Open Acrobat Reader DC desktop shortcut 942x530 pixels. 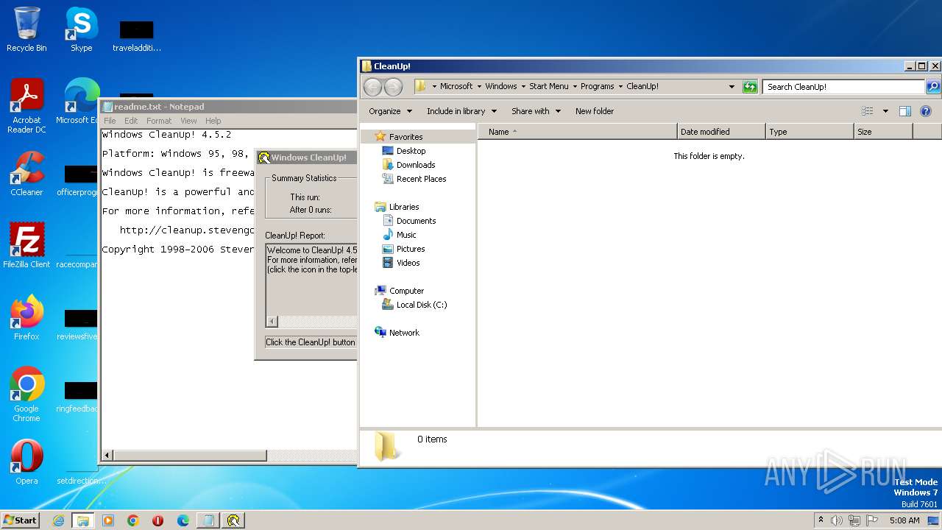tap(26, 105)
